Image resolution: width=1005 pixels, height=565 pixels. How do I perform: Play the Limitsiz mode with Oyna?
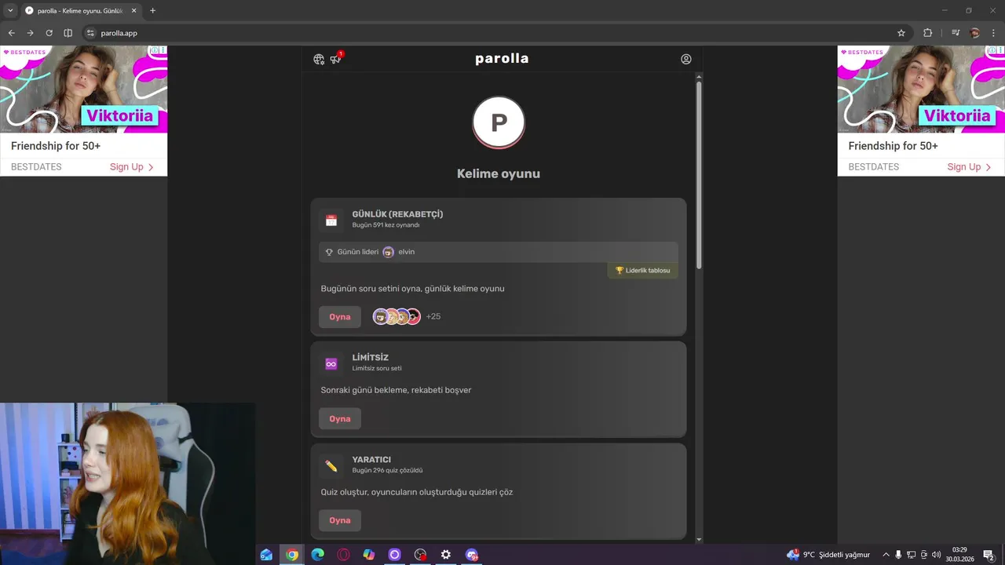(340, 419)
